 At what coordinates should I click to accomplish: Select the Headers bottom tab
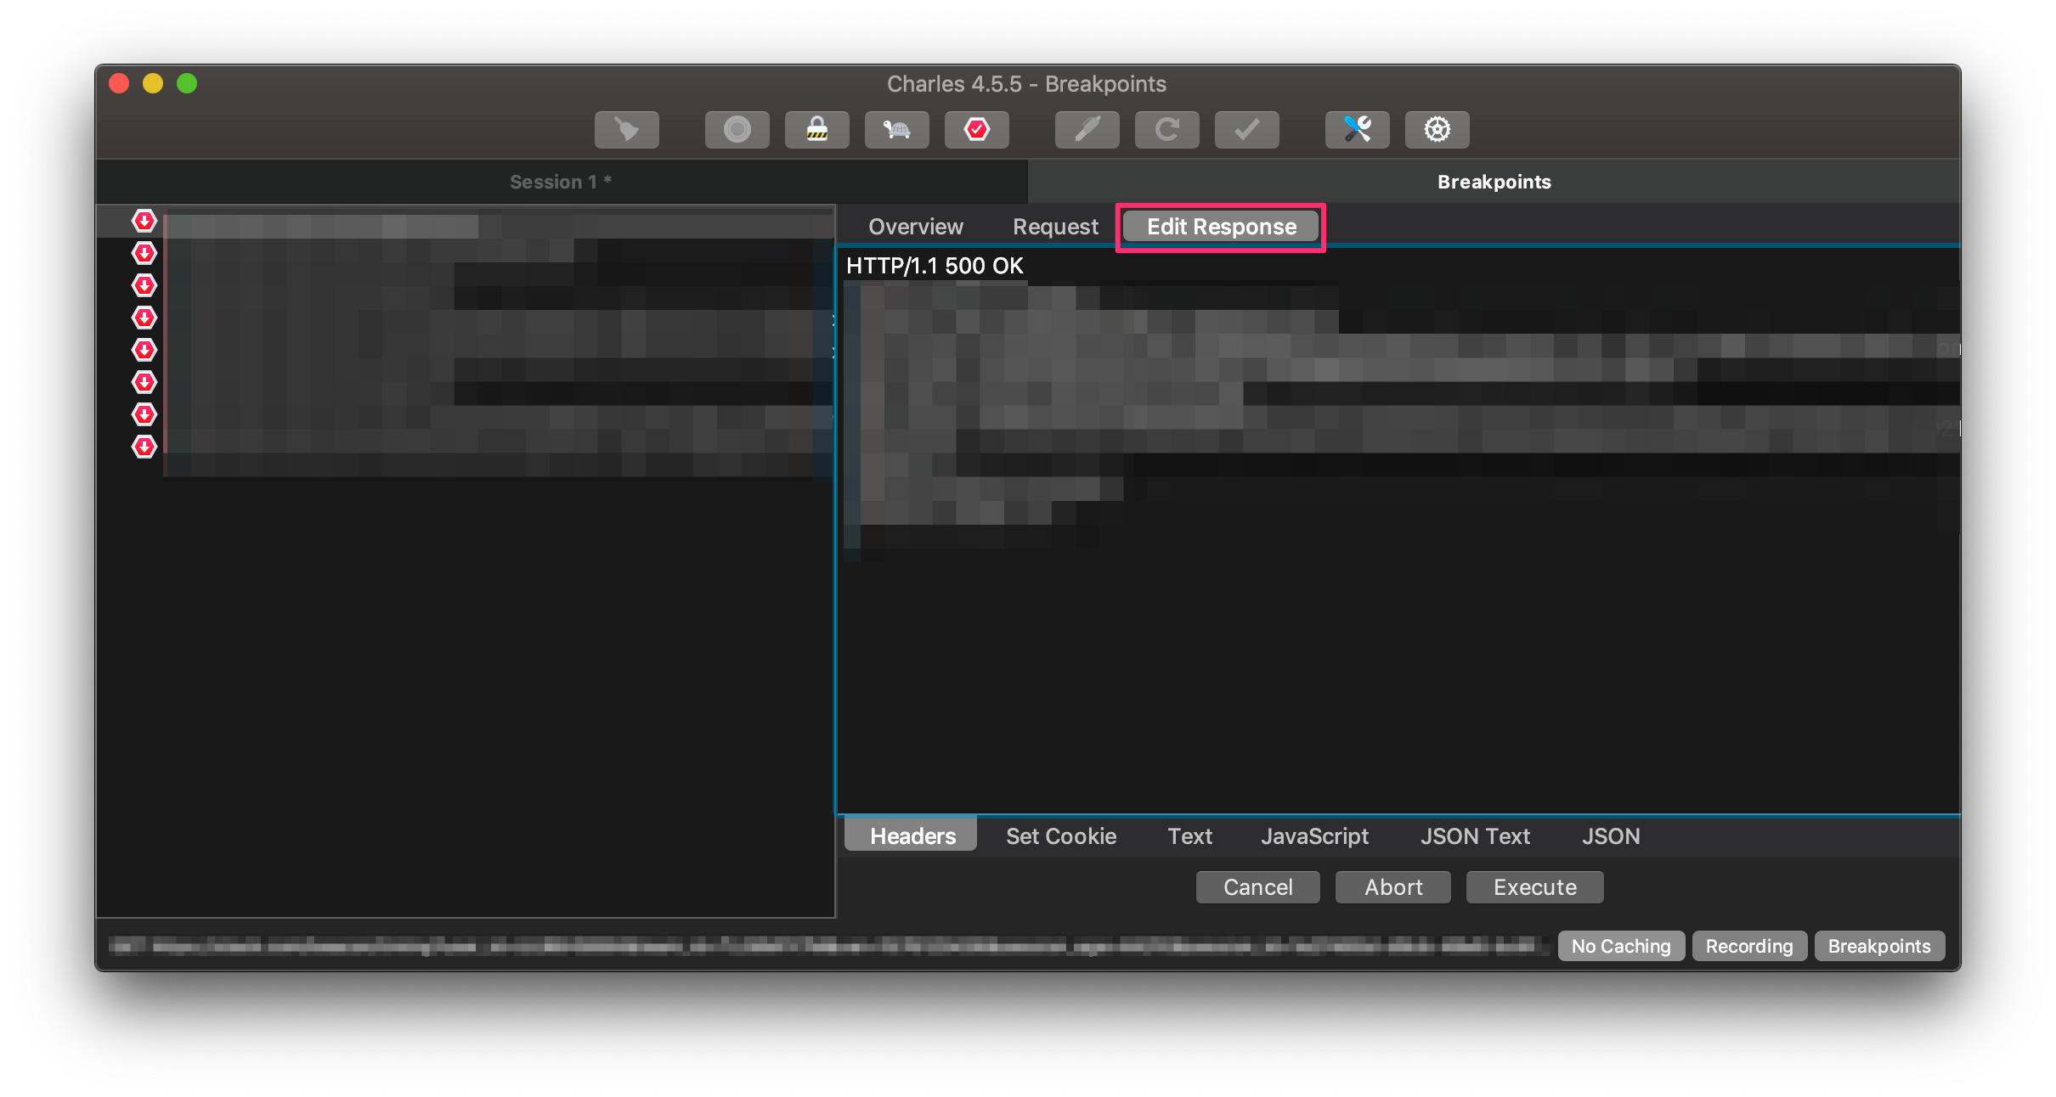click(912, 836)
